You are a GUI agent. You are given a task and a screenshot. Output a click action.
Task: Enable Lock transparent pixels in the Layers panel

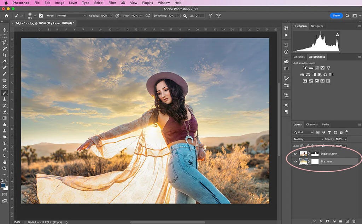[x=303, y=145]
